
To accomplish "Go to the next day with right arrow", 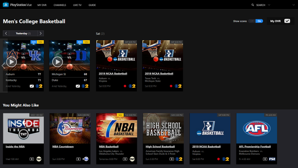I will 41,33.
